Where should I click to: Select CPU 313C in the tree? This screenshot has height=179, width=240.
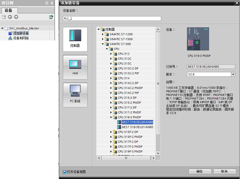tap(125, 64)
